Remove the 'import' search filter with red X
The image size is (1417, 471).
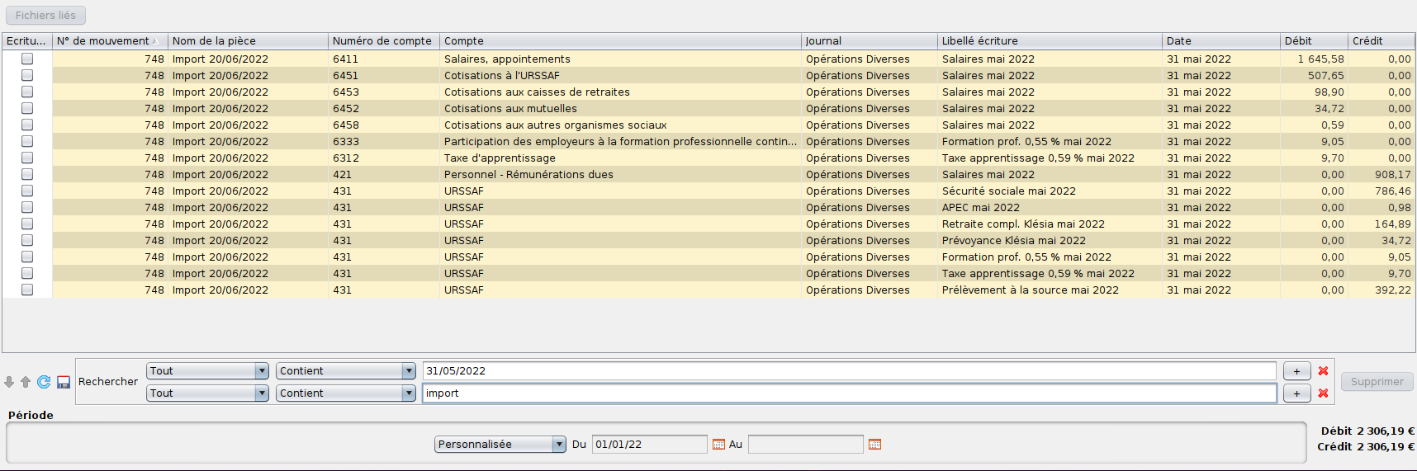point(1323,393)
